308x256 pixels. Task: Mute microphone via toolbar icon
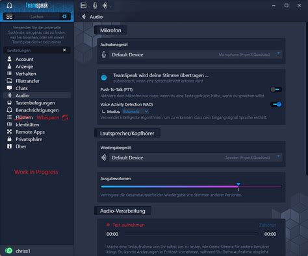coord(95,5)
